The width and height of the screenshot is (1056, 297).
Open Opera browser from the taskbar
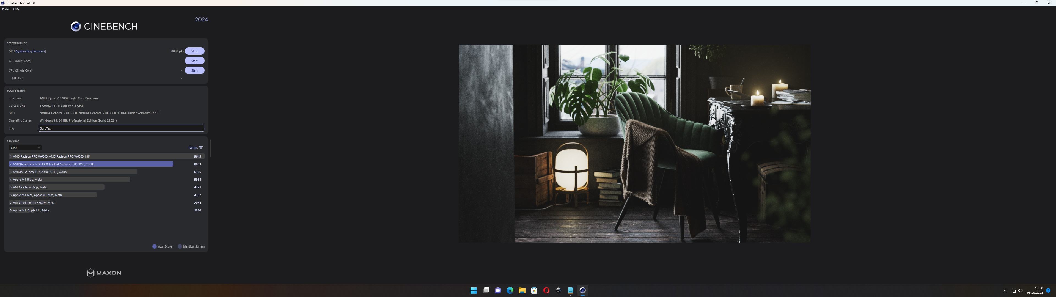click(x=546, y=290)
